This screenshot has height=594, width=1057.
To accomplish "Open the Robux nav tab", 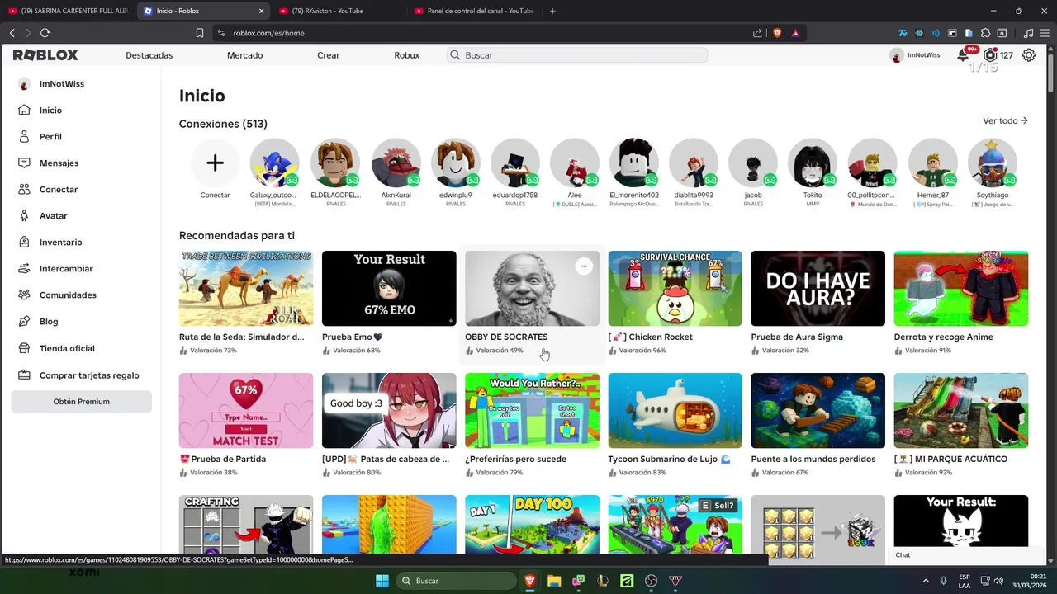I will (407, 55).
